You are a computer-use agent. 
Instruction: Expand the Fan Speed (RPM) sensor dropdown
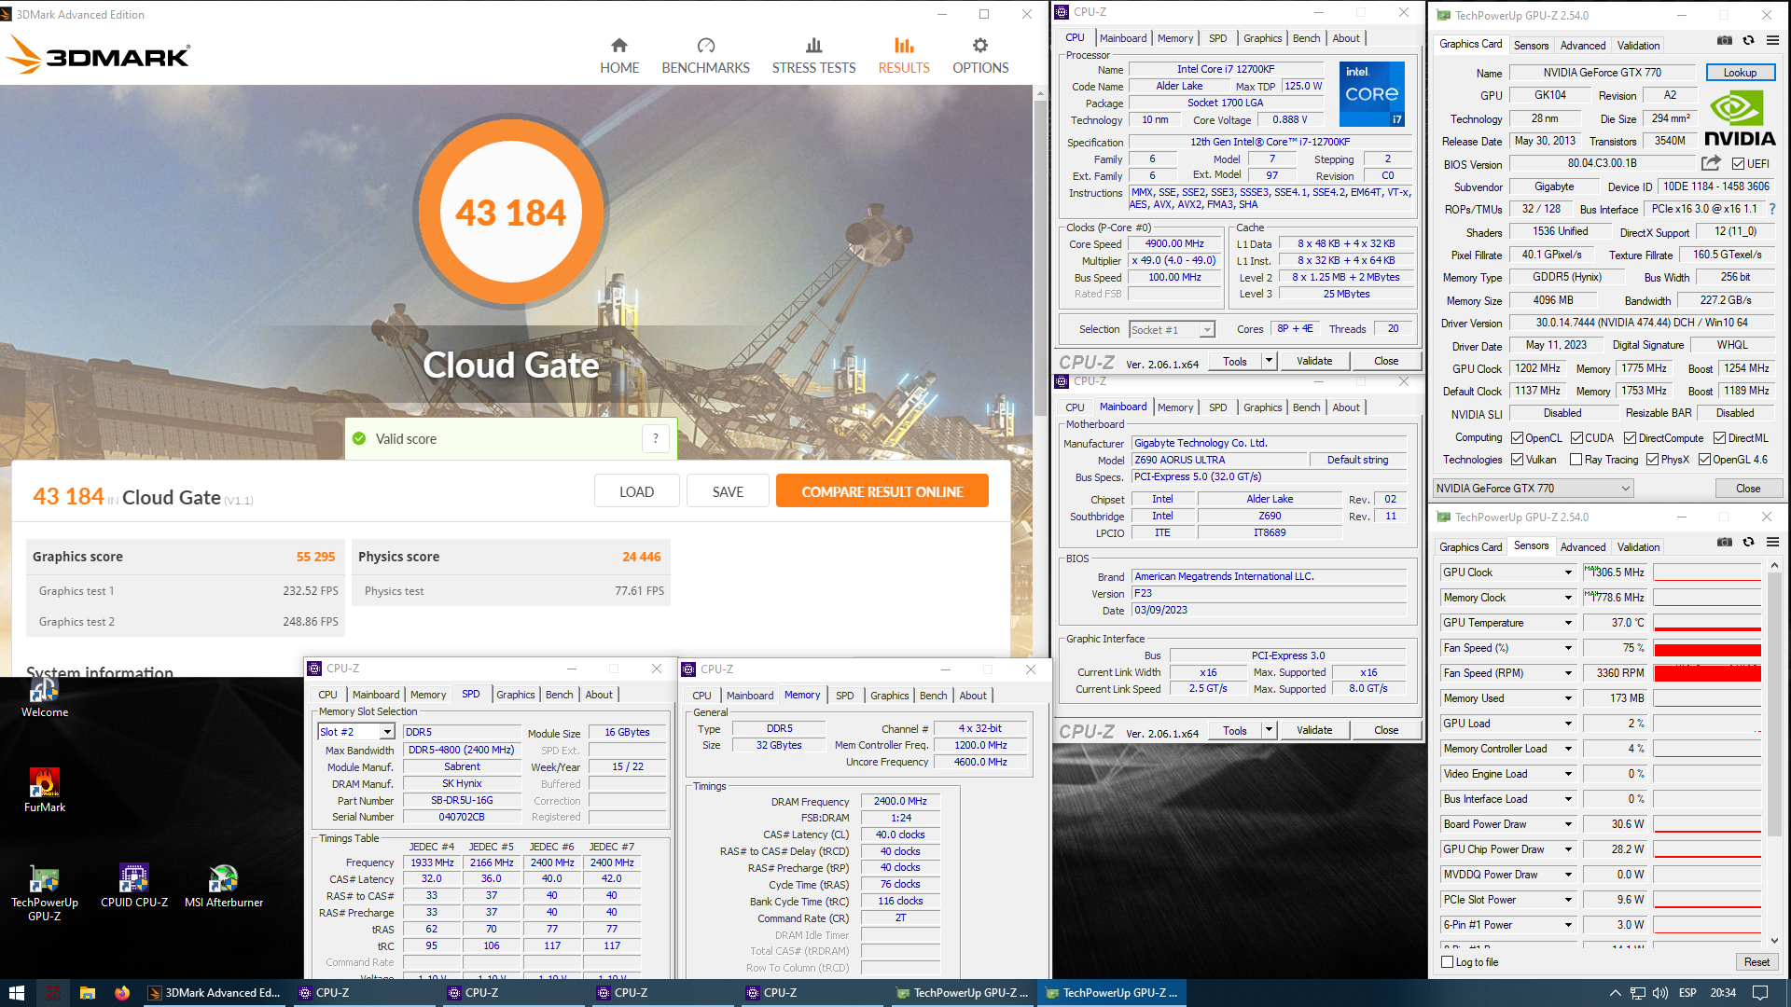pyautogui.click(x=1568, y=673)
